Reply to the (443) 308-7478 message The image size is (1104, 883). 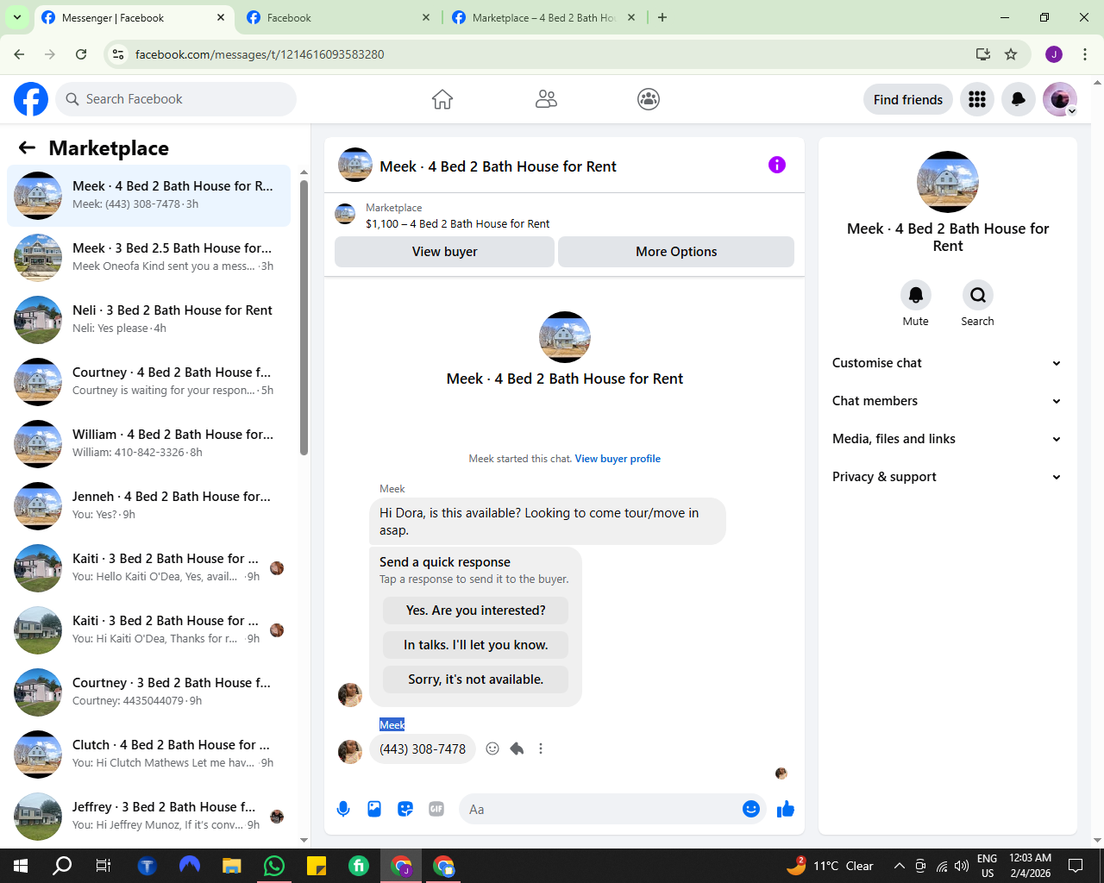(x=517, y=748)
